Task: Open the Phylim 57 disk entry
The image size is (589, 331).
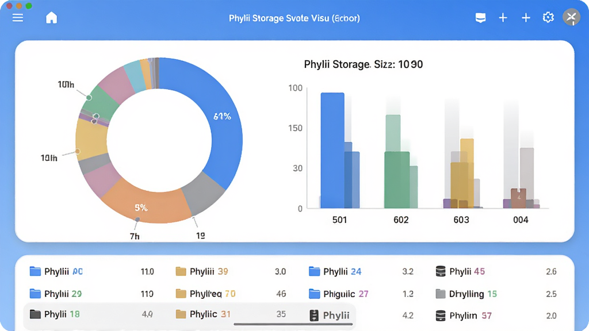Action: (464, 315)
